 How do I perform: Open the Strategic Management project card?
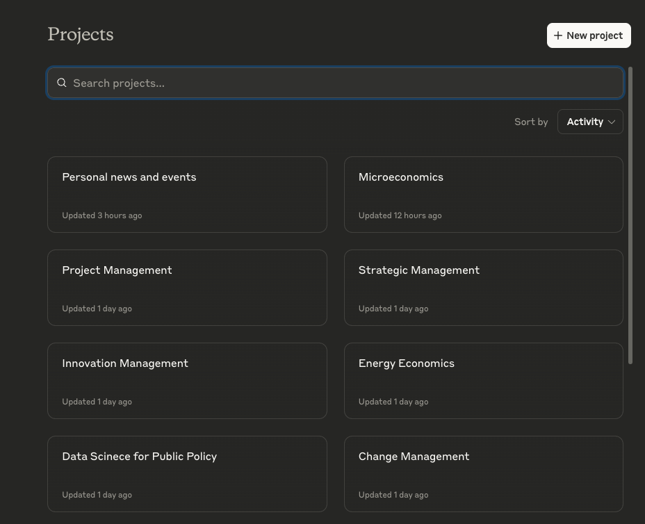pyautogui.click(x=483, y=288)
